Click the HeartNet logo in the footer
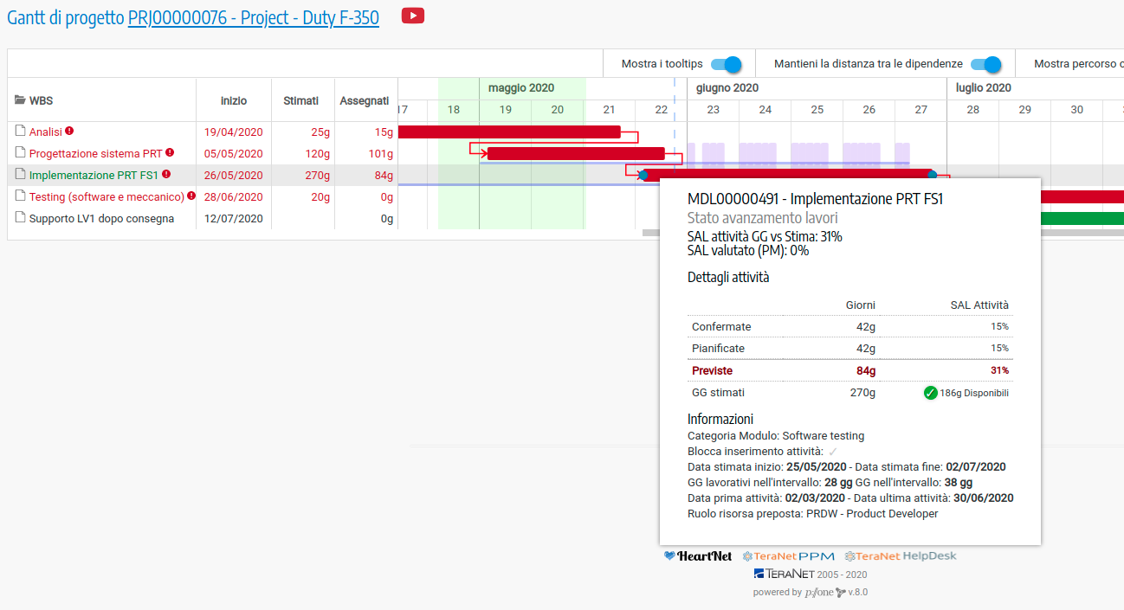 pos(698,556)
